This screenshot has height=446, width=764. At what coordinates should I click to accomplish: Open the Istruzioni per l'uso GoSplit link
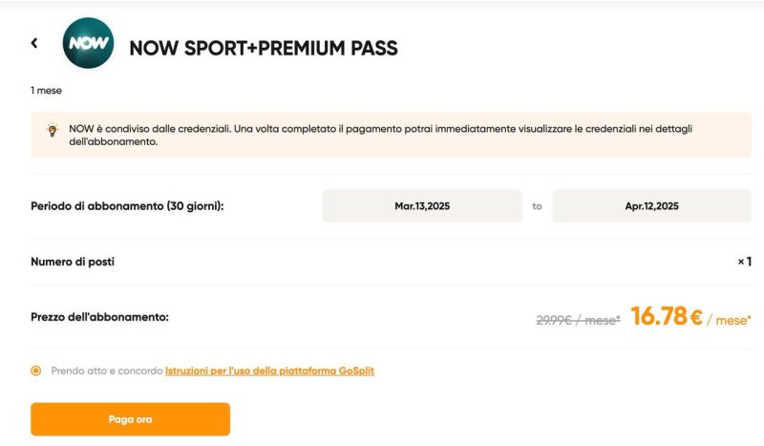pyautogui.click(x=269, y=371)
